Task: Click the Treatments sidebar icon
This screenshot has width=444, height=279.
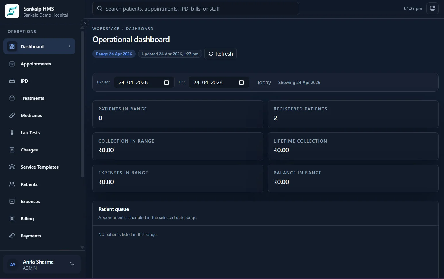Action: (12, 98)
